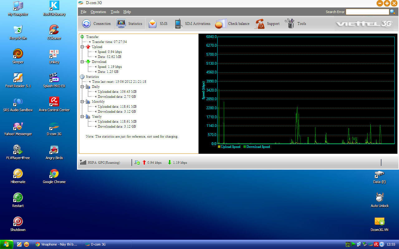
Task: Collapse the Yearly statistics node
Action: click(x=82, y=116)
